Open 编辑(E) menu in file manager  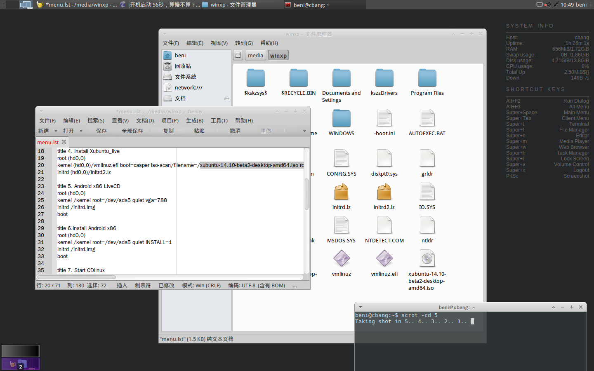[195, 43]
